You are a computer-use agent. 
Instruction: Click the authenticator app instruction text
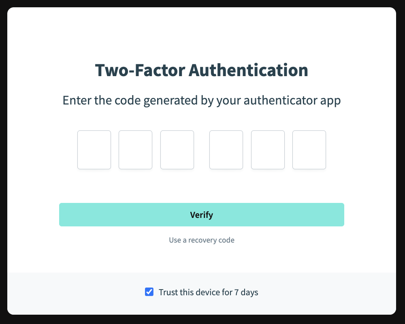pos(202,100)
